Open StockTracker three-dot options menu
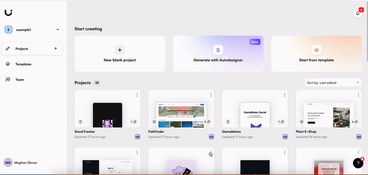This screenshot has height=175, width=368. pos(137,95)
